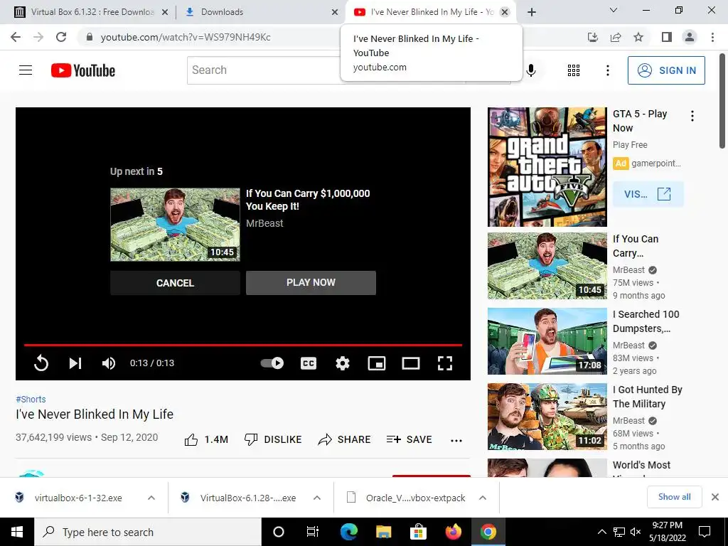Open options menu for GTA 5 ad
Viewport: 728px width, 546px height.
(692, 116)
